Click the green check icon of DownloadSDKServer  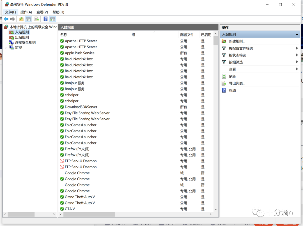coord(62,107)
